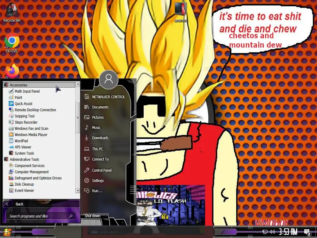Open the volume speaker icon in tray
The image size is (317, 238).
(x=272, y=232)
